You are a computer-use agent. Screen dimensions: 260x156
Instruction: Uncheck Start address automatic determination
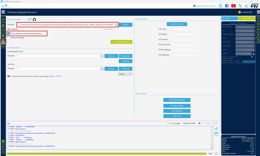pos(9,34)
